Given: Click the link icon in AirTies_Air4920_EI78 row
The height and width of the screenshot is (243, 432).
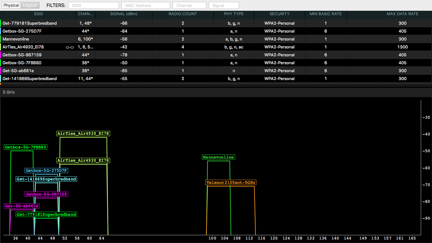Looking at the screenshot, I should click(x=70, y=47).
